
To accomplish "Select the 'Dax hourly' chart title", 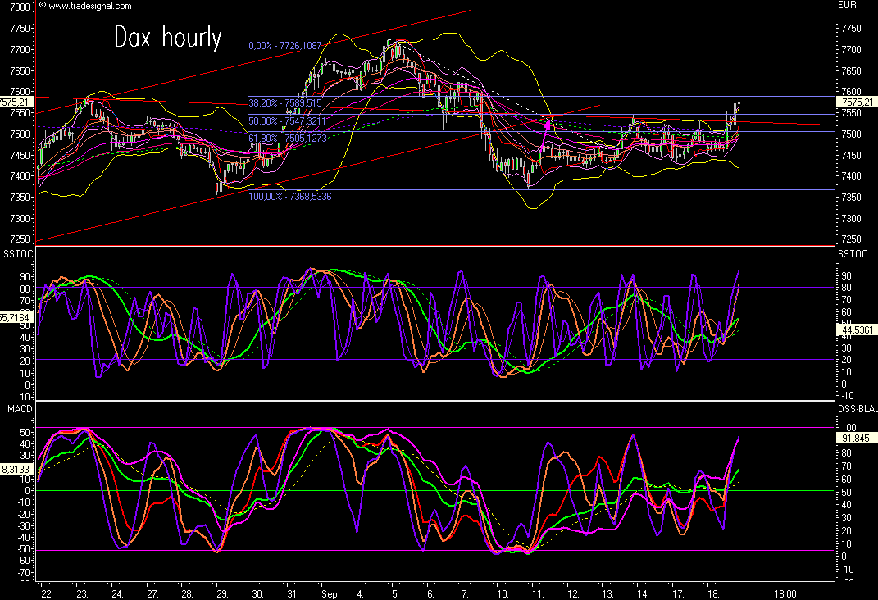I will [x=167, y=38].
